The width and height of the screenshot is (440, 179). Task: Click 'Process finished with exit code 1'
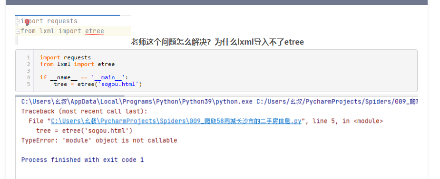(82, 160)
